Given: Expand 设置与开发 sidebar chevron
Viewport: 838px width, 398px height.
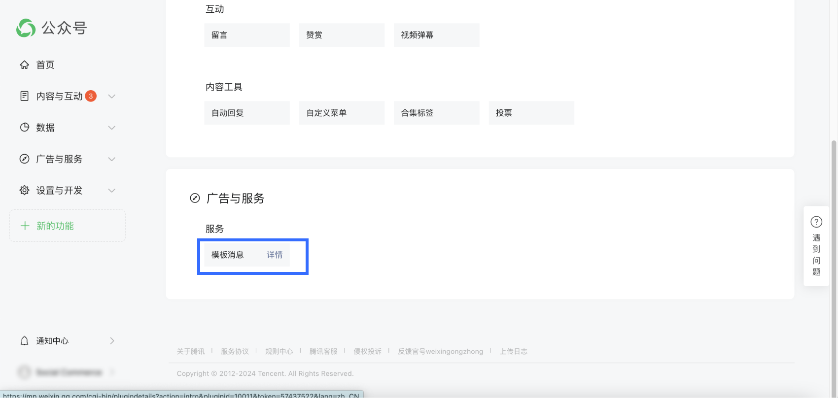Looking at the screenshot, I should point(112,191).
